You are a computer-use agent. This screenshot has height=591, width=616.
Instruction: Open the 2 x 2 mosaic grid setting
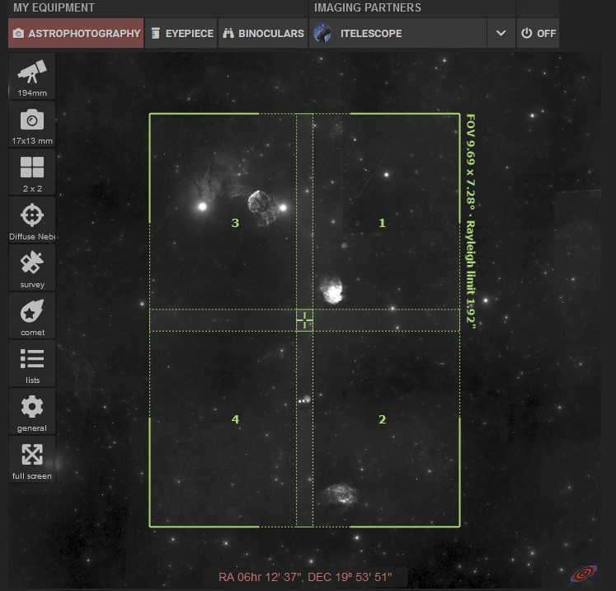click(32, 173)
